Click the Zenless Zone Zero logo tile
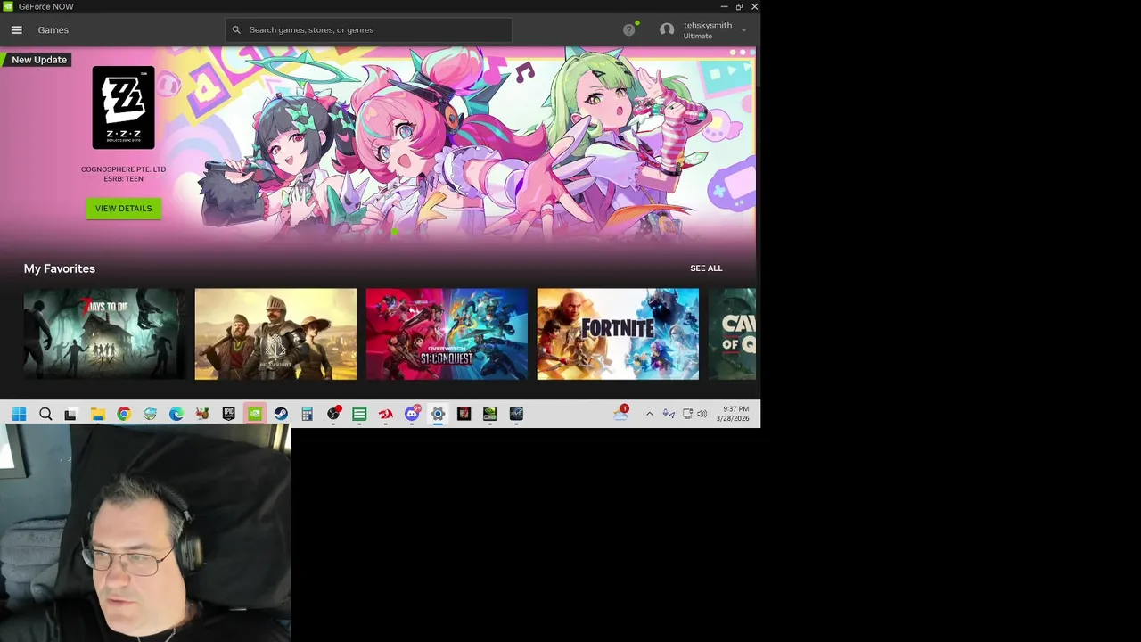1141x642 pixels. [x=123, y=107]
